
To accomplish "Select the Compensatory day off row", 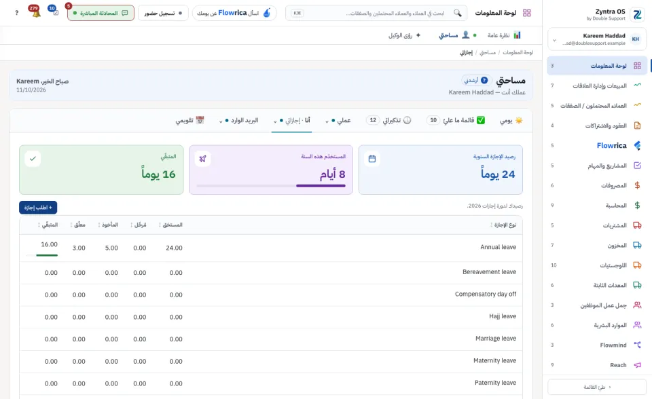I will (271, 294).
